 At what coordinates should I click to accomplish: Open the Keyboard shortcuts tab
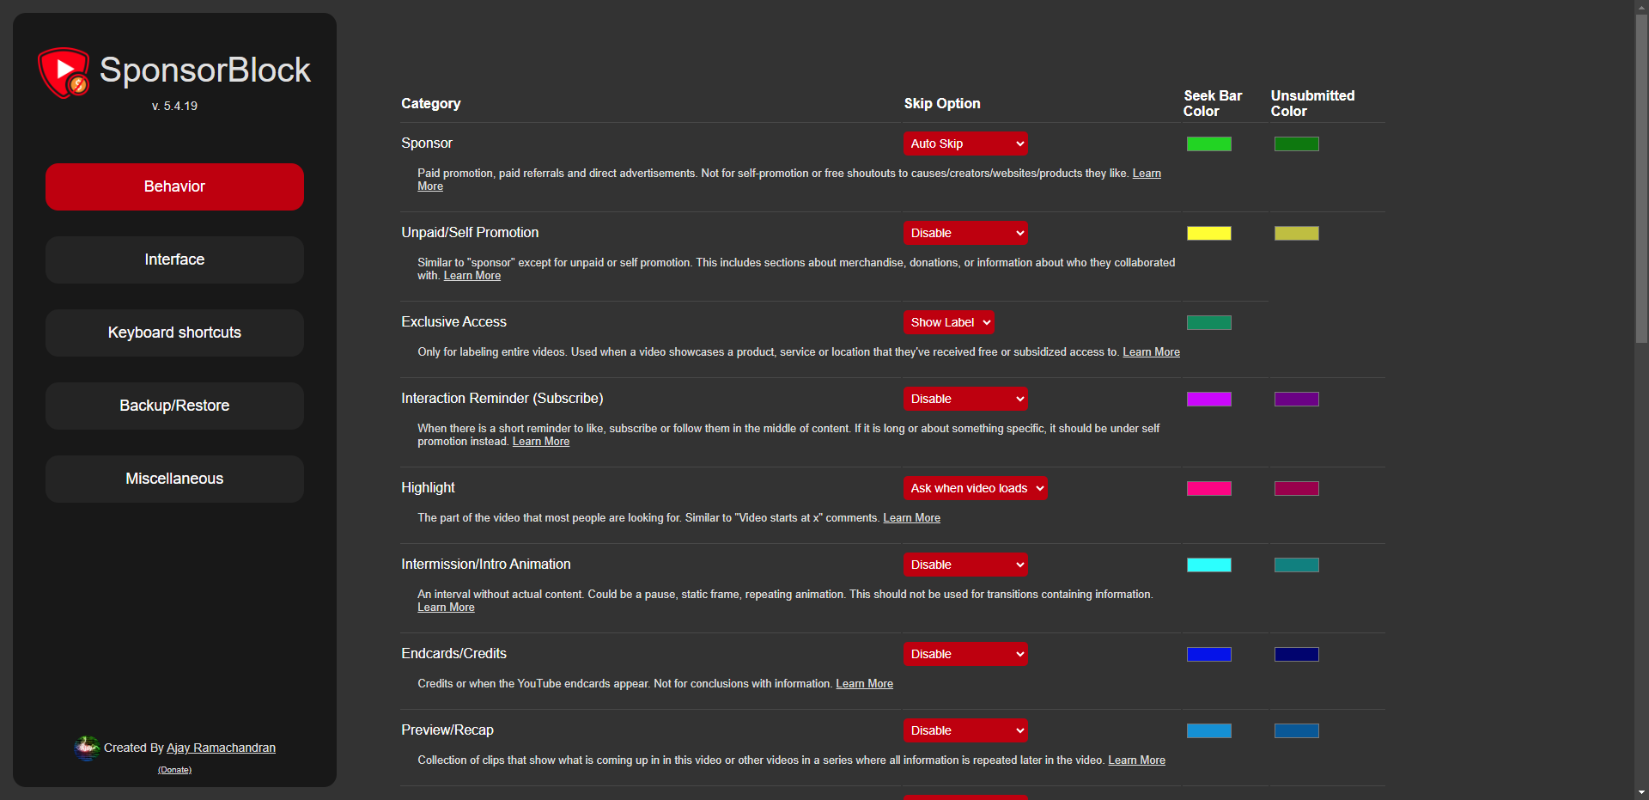174,333
